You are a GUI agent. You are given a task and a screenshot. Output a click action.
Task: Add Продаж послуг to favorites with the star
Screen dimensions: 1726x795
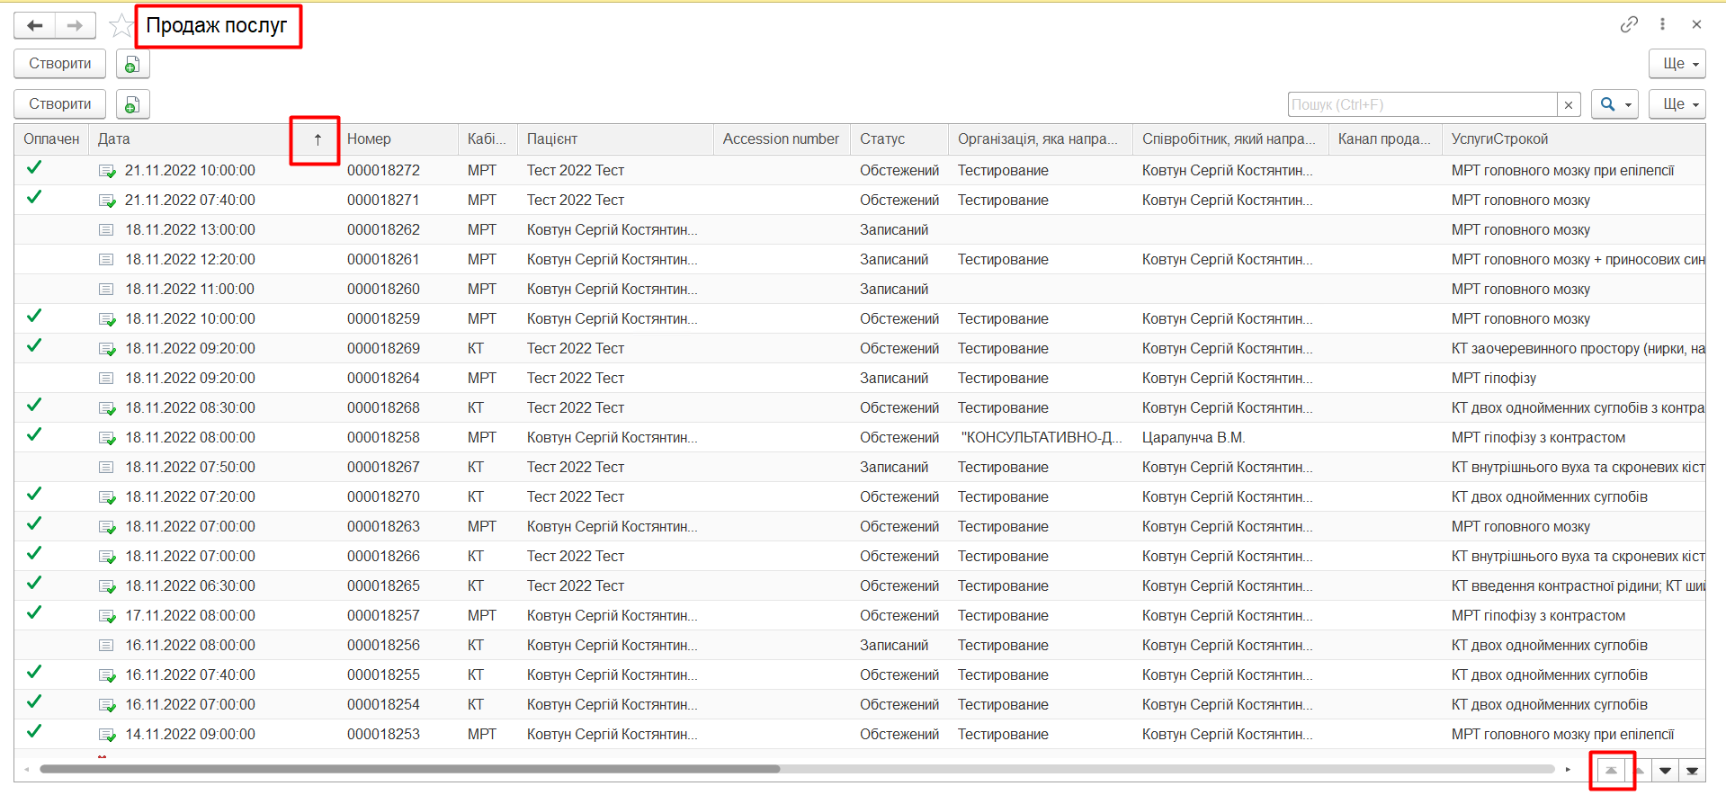coord(121,25)
